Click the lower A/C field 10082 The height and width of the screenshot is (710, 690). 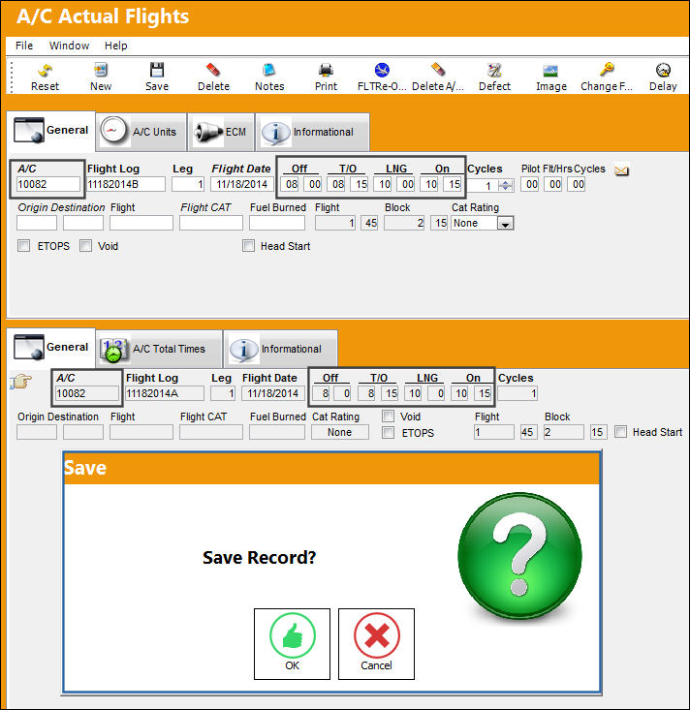(x=87, y=393)
